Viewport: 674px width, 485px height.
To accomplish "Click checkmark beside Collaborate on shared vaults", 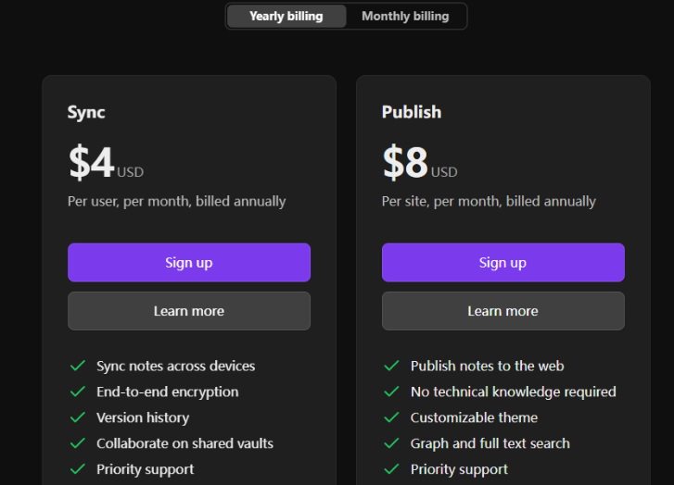I will [78, 443].
